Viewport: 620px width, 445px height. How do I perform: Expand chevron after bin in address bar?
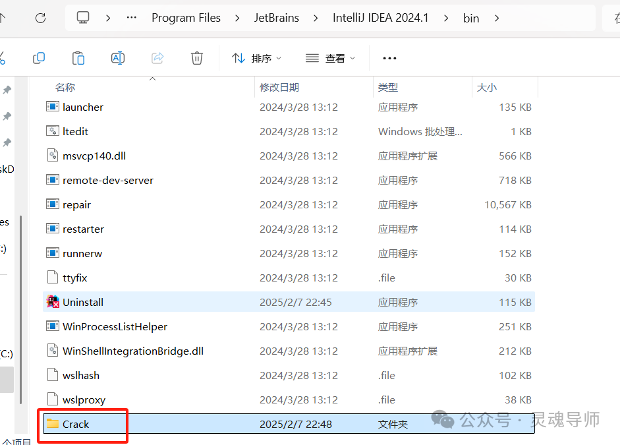click(497, 18)
